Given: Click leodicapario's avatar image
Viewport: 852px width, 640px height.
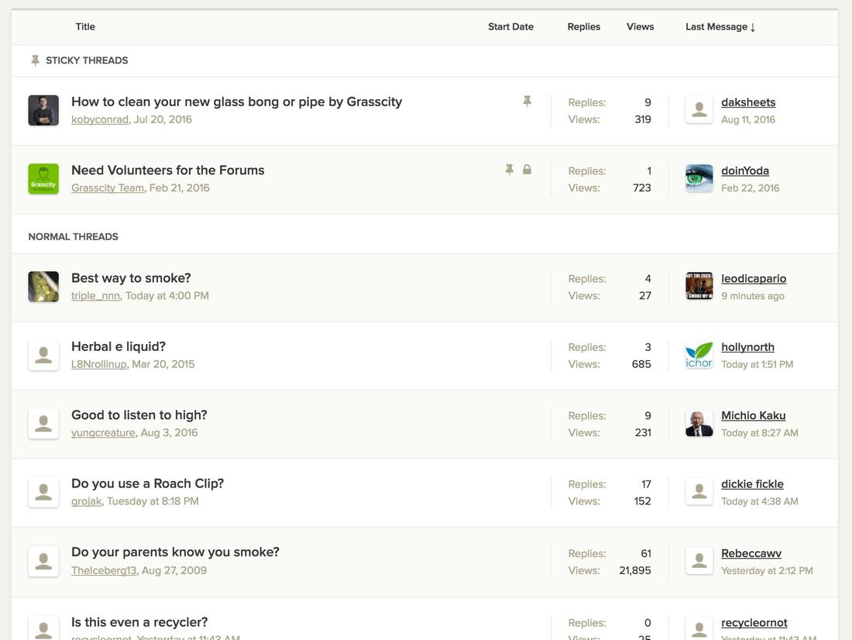Looking at the screenshot, I should (x=699, y=287).
